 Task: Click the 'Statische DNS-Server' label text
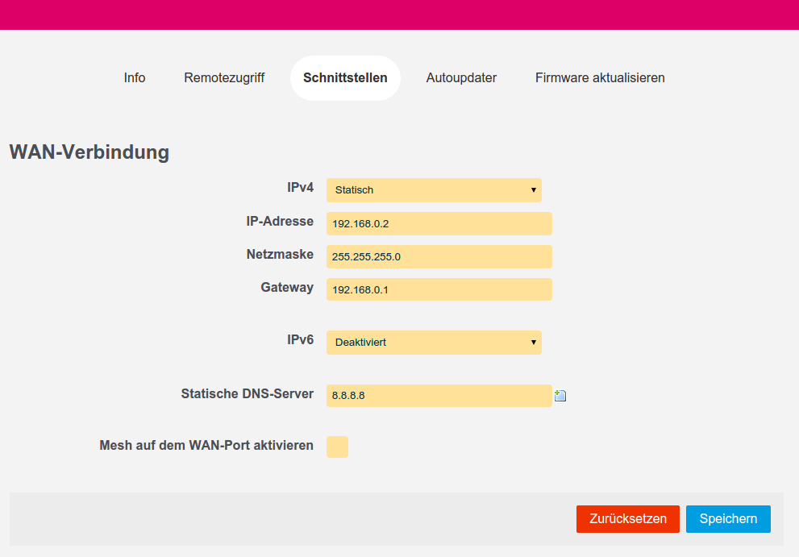[x=247, y=394]
